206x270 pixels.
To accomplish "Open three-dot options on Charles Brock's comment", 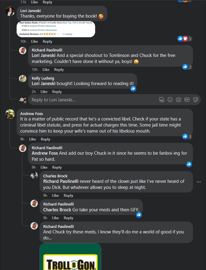I will click(x=198, y=182).
